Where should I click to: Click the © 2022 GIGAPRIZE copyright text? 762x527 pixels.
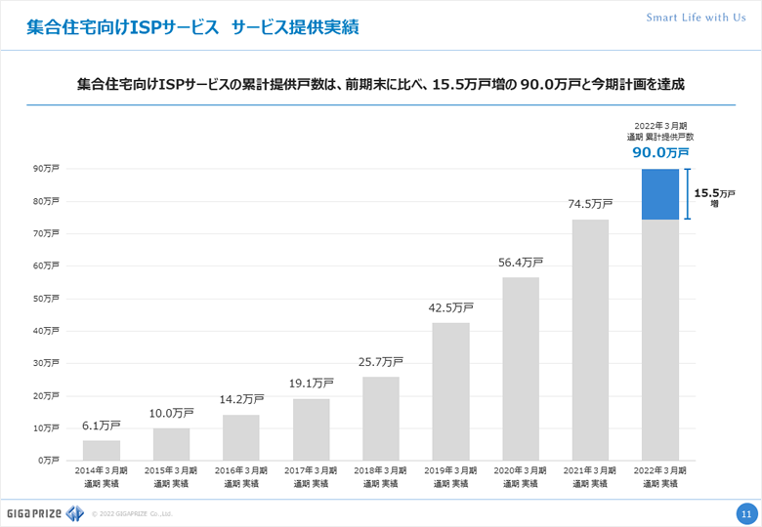pyautogui.click(x=132, y=513)
